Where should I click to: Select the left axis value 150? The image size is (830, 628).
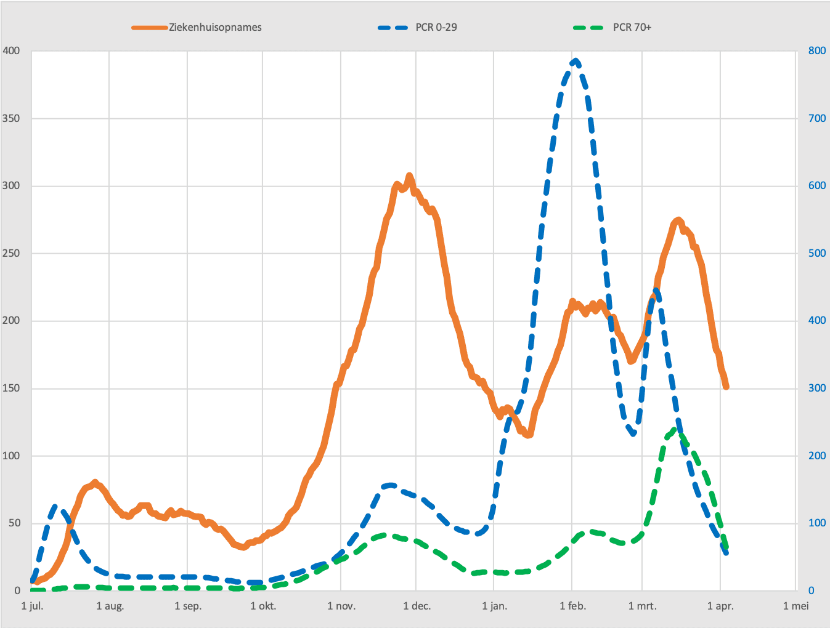(x=11, y=388)
